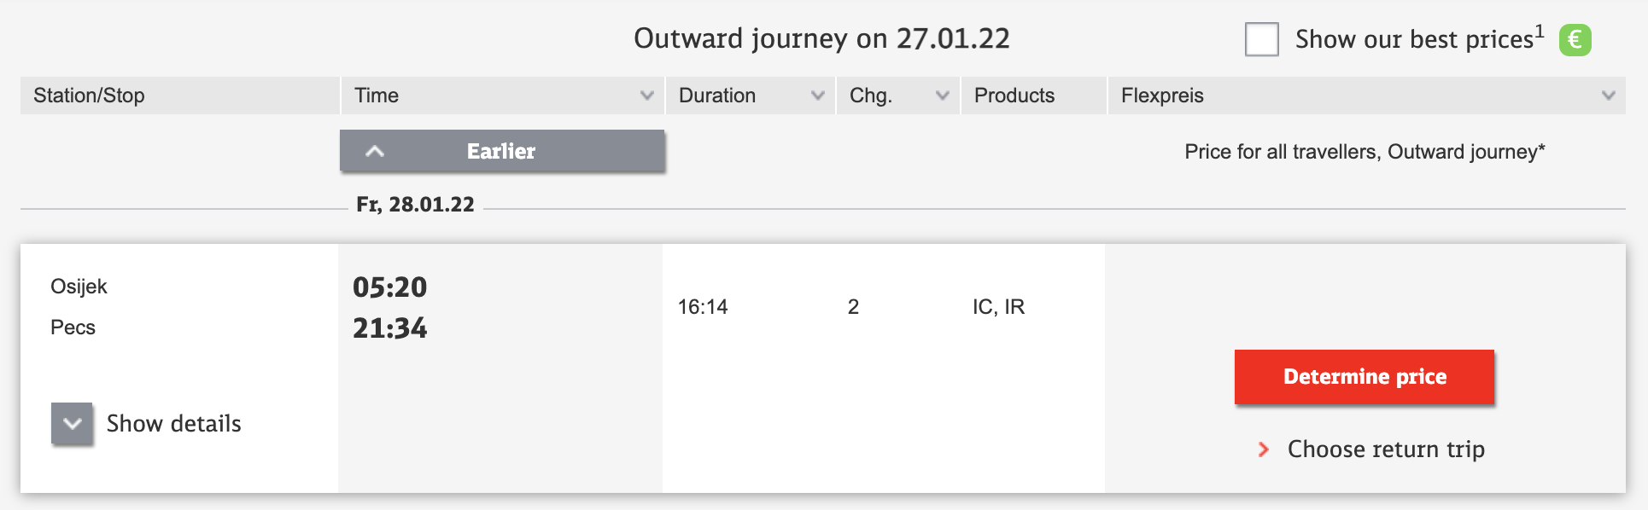
Task: Click the up-arrow icon on the Earlier button
Action: pos(375,152)
